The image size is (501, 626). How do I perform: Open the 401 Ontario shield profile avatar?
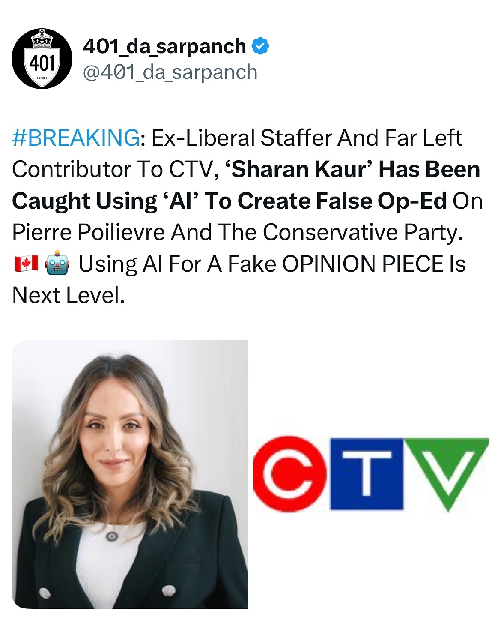click(x=42, y=59)
